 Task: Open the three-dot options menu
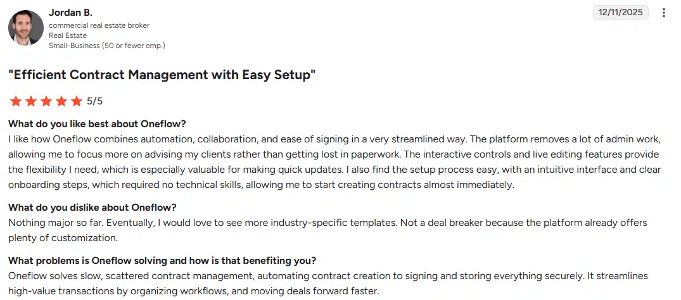point(663,13)
